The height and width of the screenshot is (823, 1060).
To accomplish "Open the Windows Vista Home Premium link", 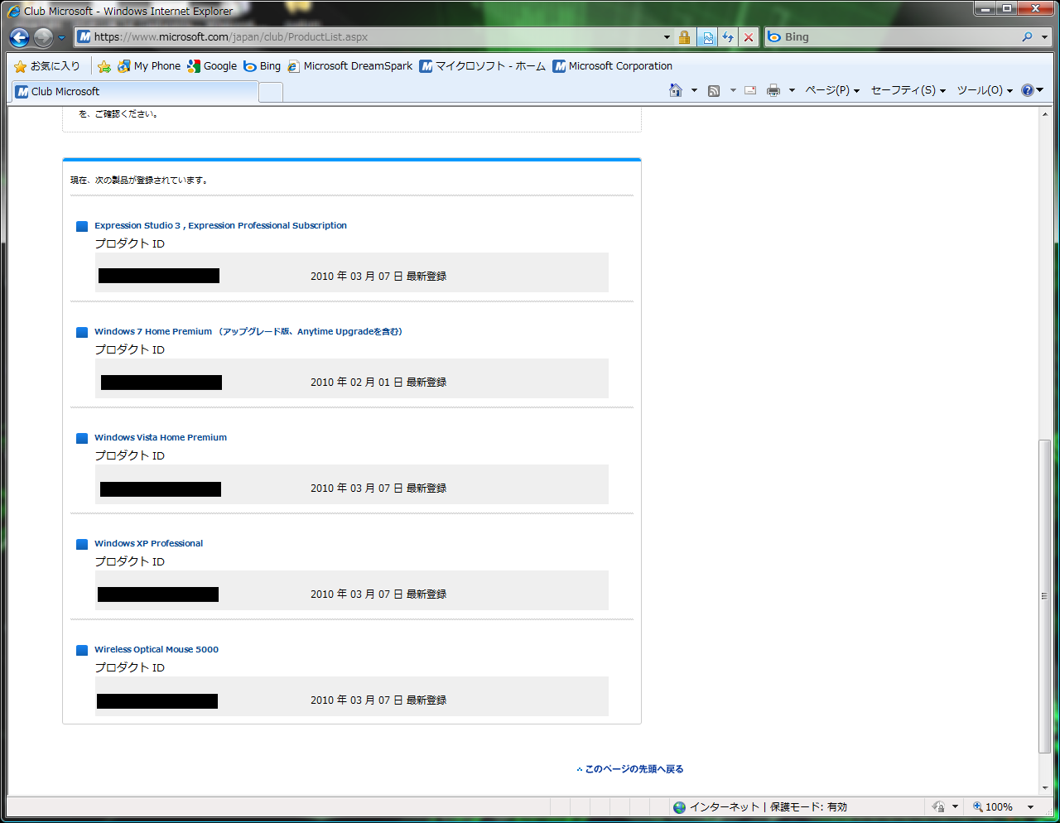I will [161, 437].
